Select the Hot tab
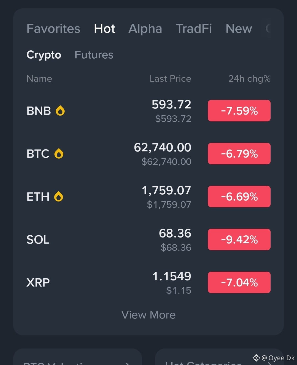The width and height of the screenshot is (297, 365). (105, 29)
